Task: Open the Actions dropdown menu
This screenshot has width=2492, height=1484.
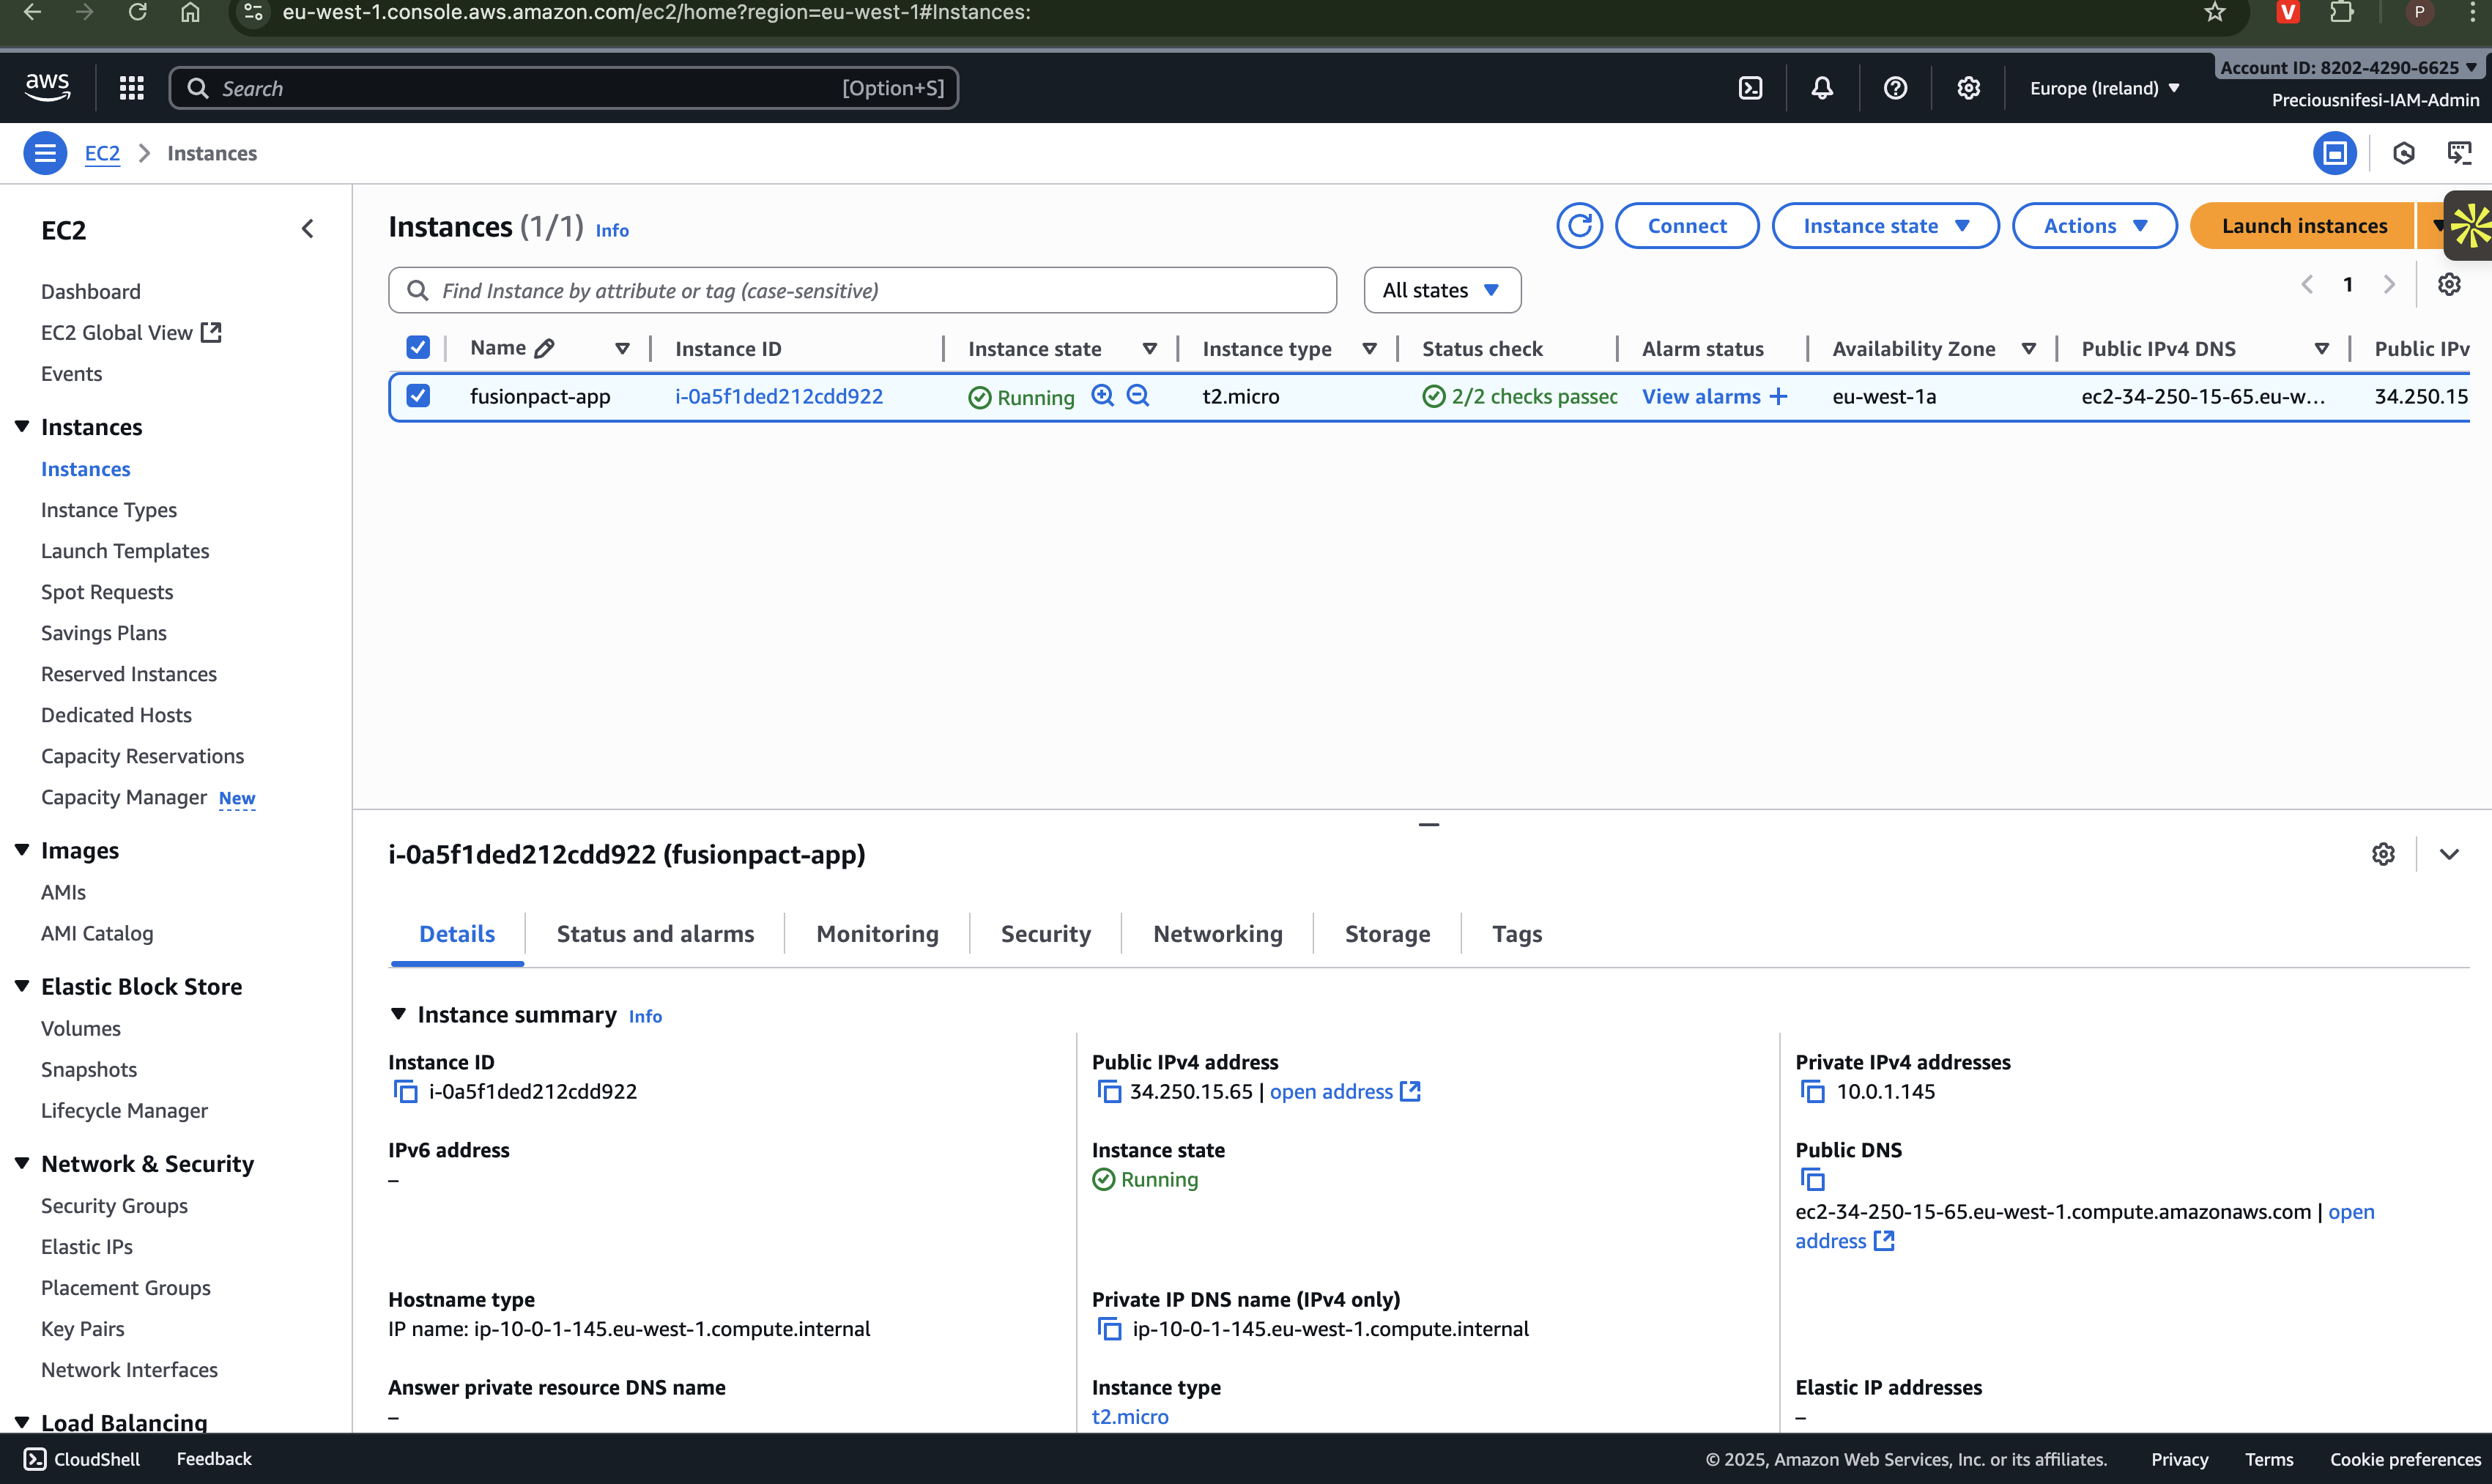Action: point(2094,226)
